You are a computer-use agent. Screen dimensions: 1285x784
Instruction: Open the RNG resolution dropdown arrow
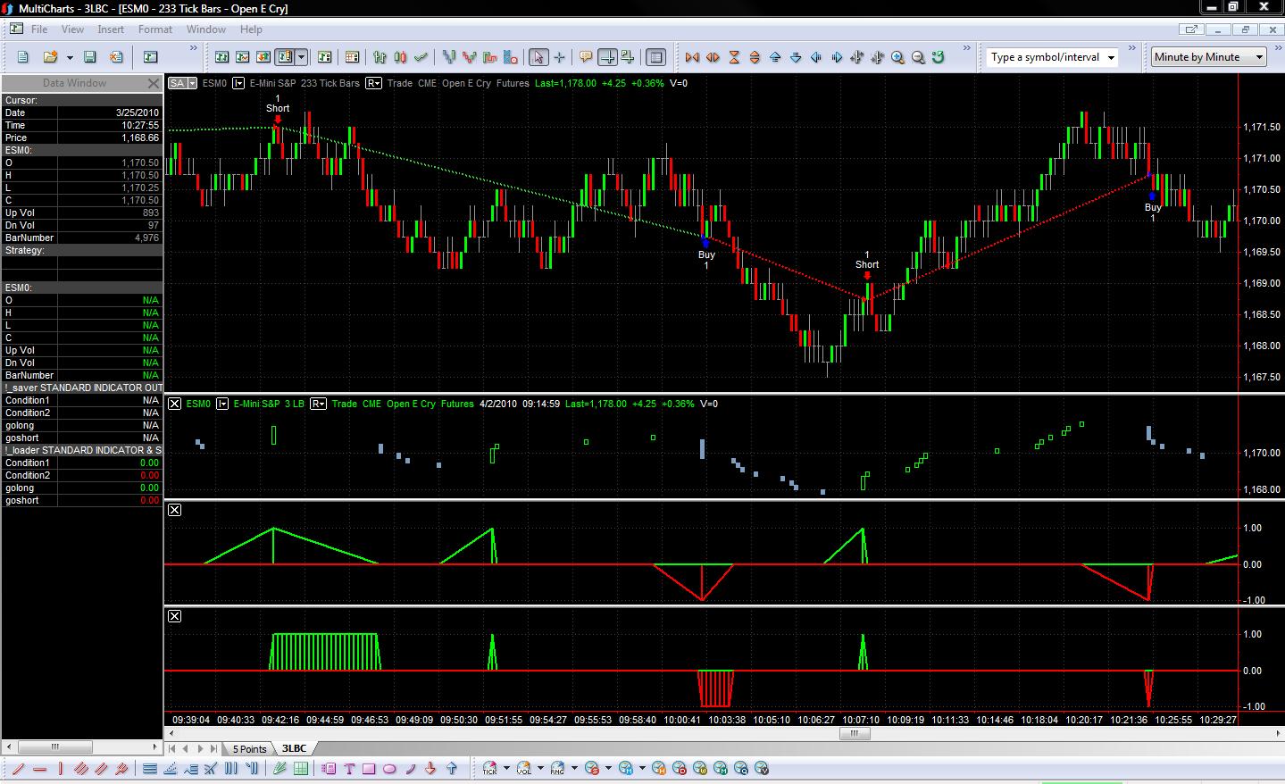click(573, 768)
